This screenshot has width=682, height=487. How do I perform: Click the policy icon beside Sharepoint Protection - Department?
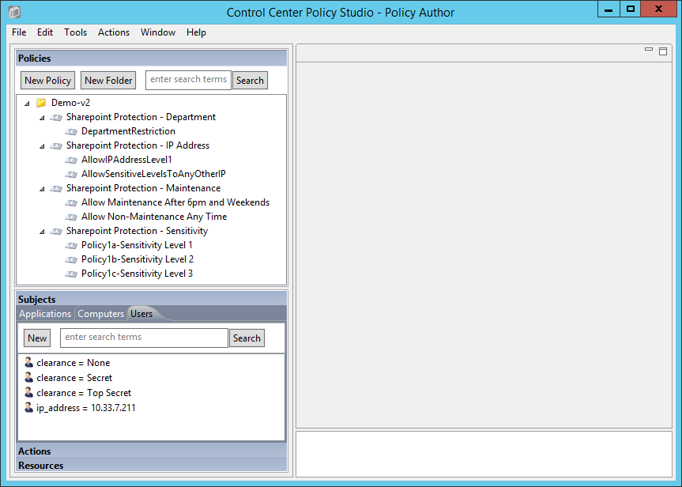tap(56, 118)
